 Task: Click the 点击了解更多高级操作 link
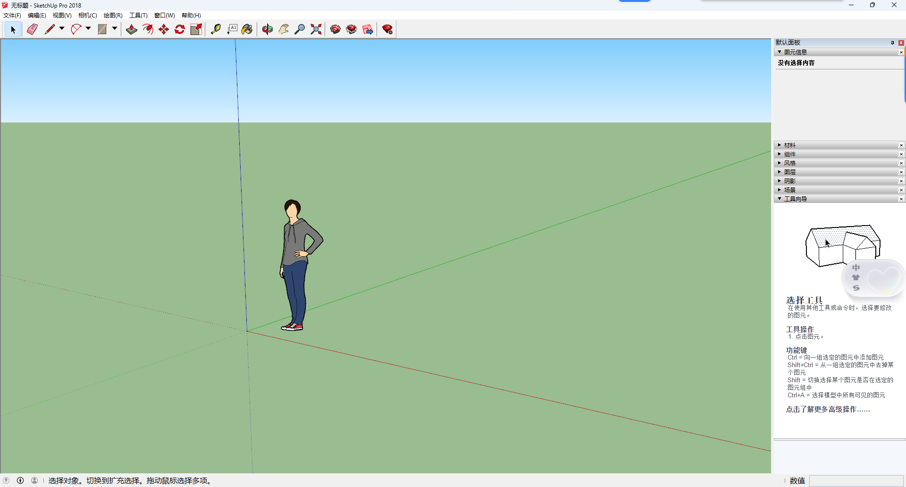(x=827, y=409)
